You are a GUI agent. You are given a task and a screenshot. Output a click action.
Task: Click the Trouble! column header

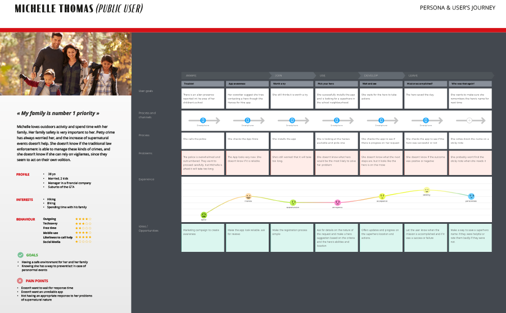coord(202,84)
